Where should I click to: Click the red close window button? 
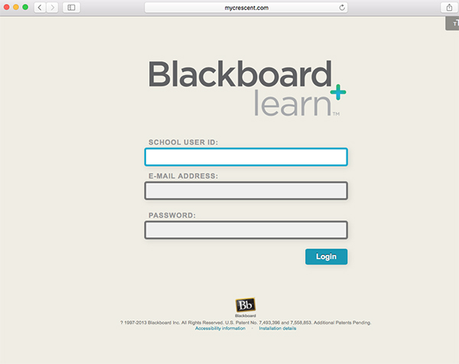point(6,7)
